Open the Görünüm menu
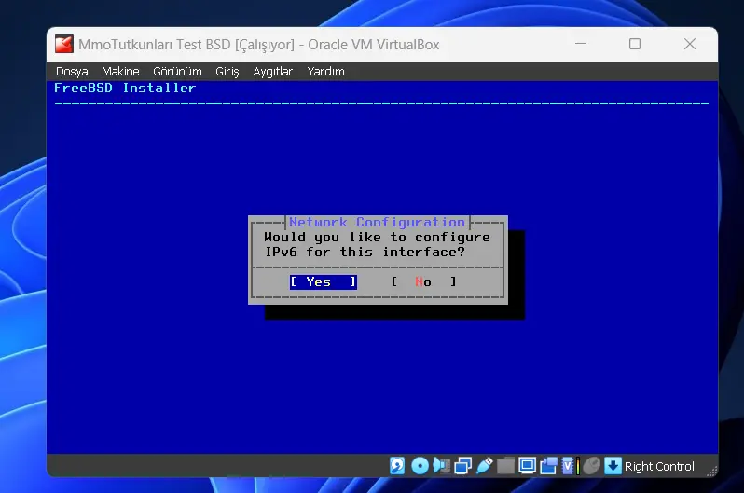Screen dimensions: 744x493 (177, 72)
